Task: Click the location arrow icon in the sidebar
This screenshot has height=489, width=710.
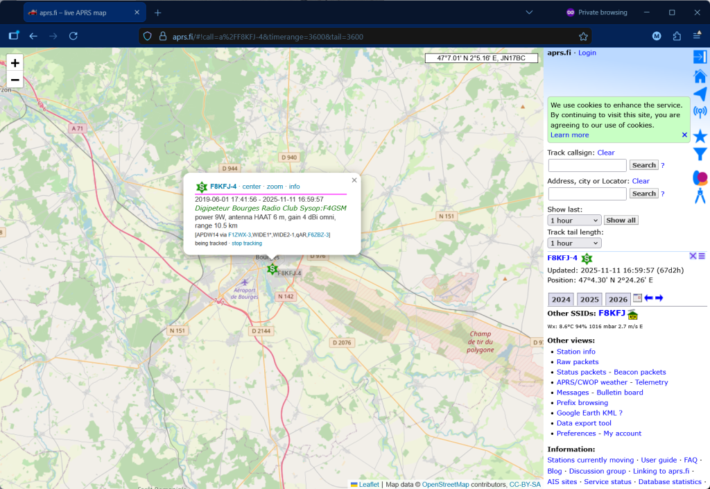Action: point(700,95)
